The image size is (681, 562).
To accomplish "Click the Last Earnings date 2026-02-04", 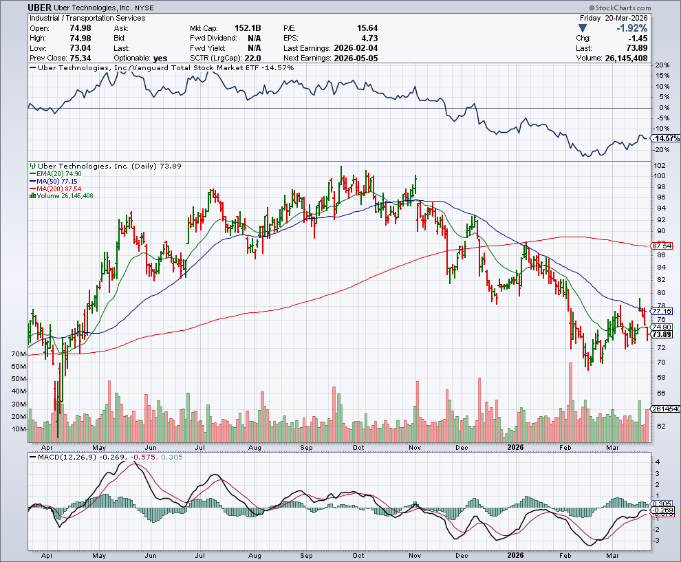I will 356,48.
